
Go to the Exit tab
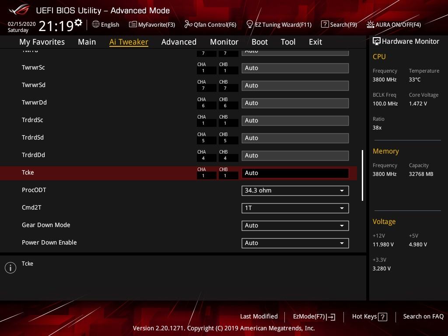point(315,42)
